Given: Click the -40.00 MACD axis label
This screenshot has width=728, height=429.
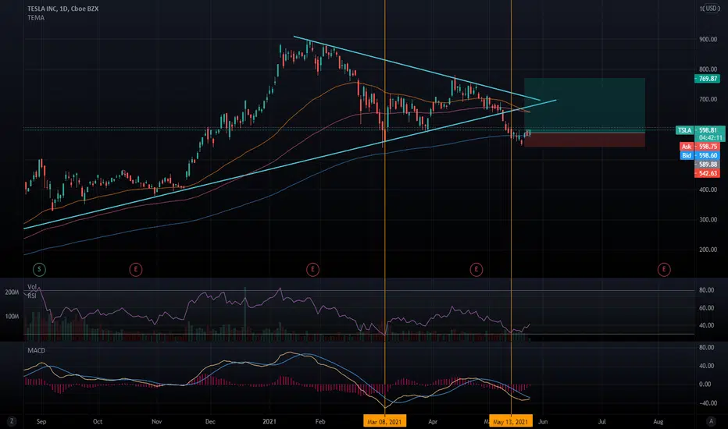Looking at the screenshot, I should (x=708, y=403).
